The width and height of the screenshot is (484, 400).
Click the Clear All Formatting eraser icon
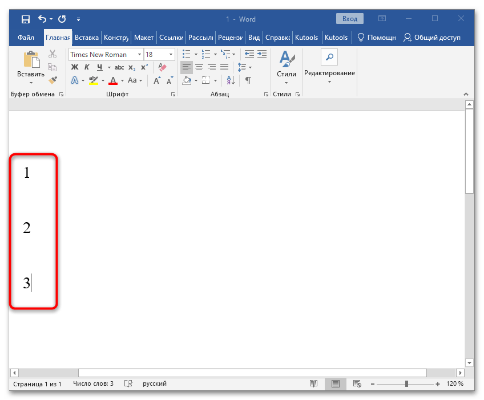pos(163,67)
